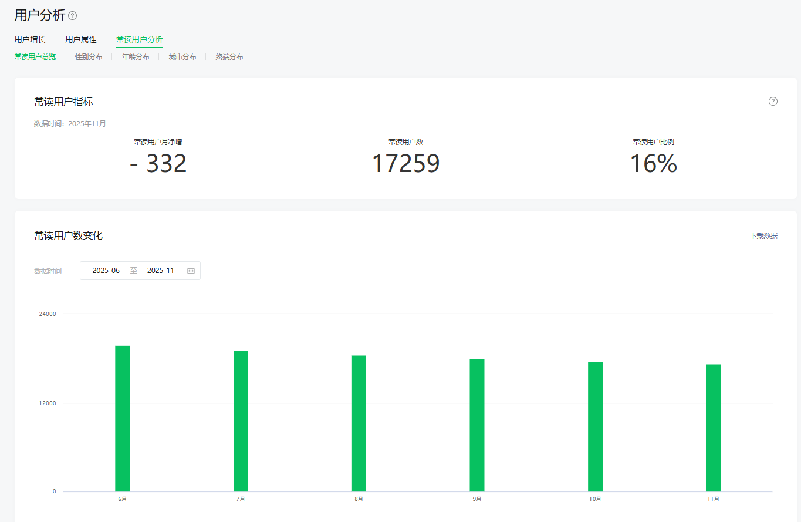Viewport: 801px width, 522px height.
Task: Open 性别分布 sub-tab
Action: 89,57
